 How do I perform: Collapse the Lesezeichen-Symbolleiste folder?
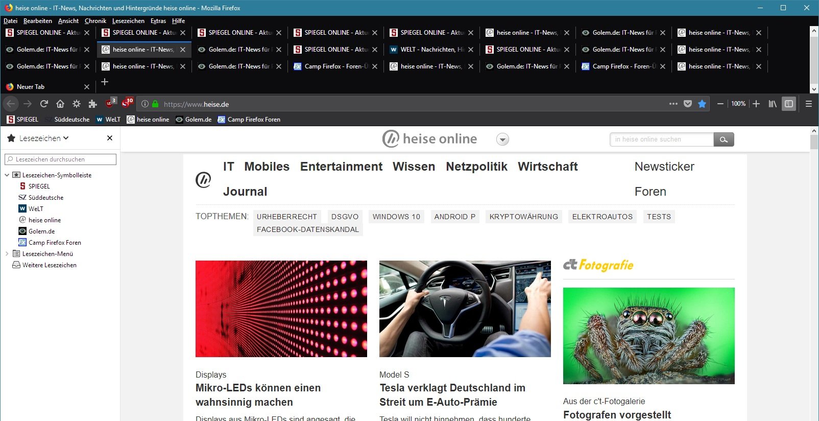(x=7, y=175)
